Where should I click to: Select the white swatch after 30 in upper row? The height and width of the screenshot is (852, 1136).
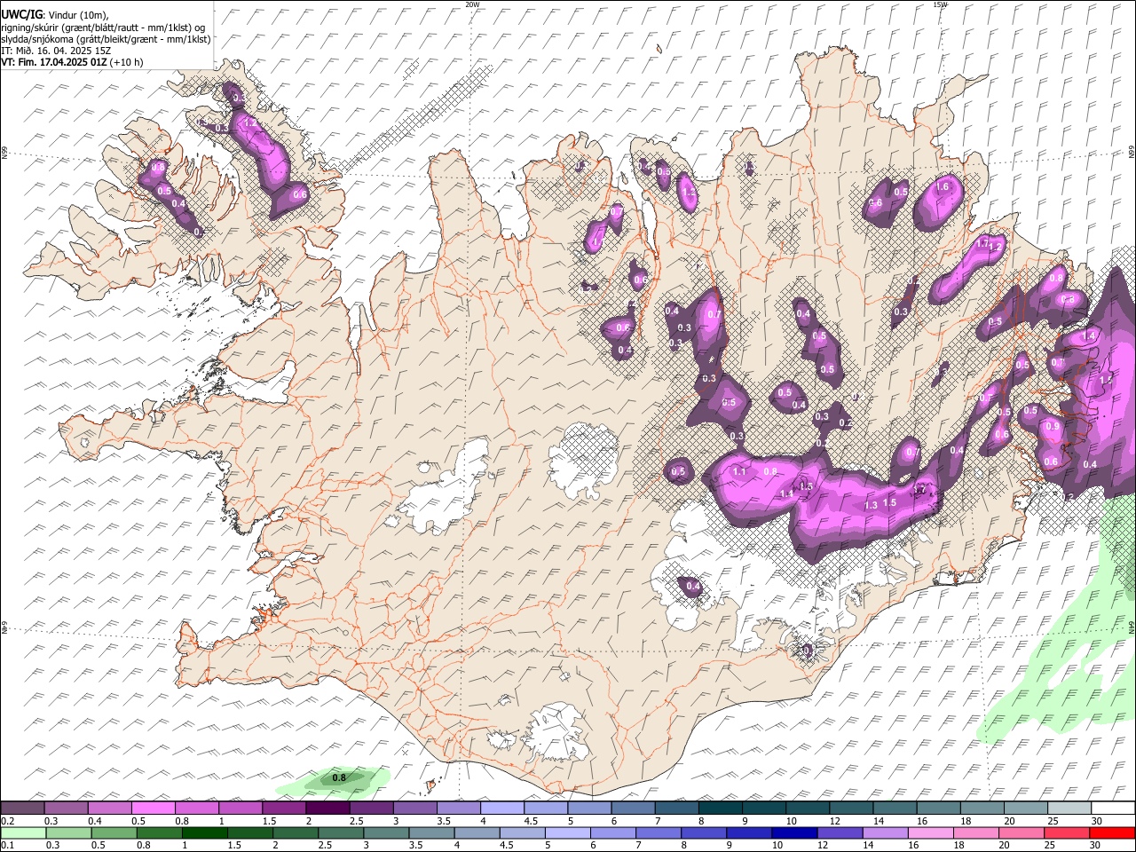(1115, 808)
